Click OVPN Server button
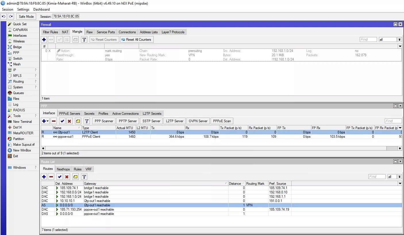Screen dimensions: 404x235 [x=198, y=121]
